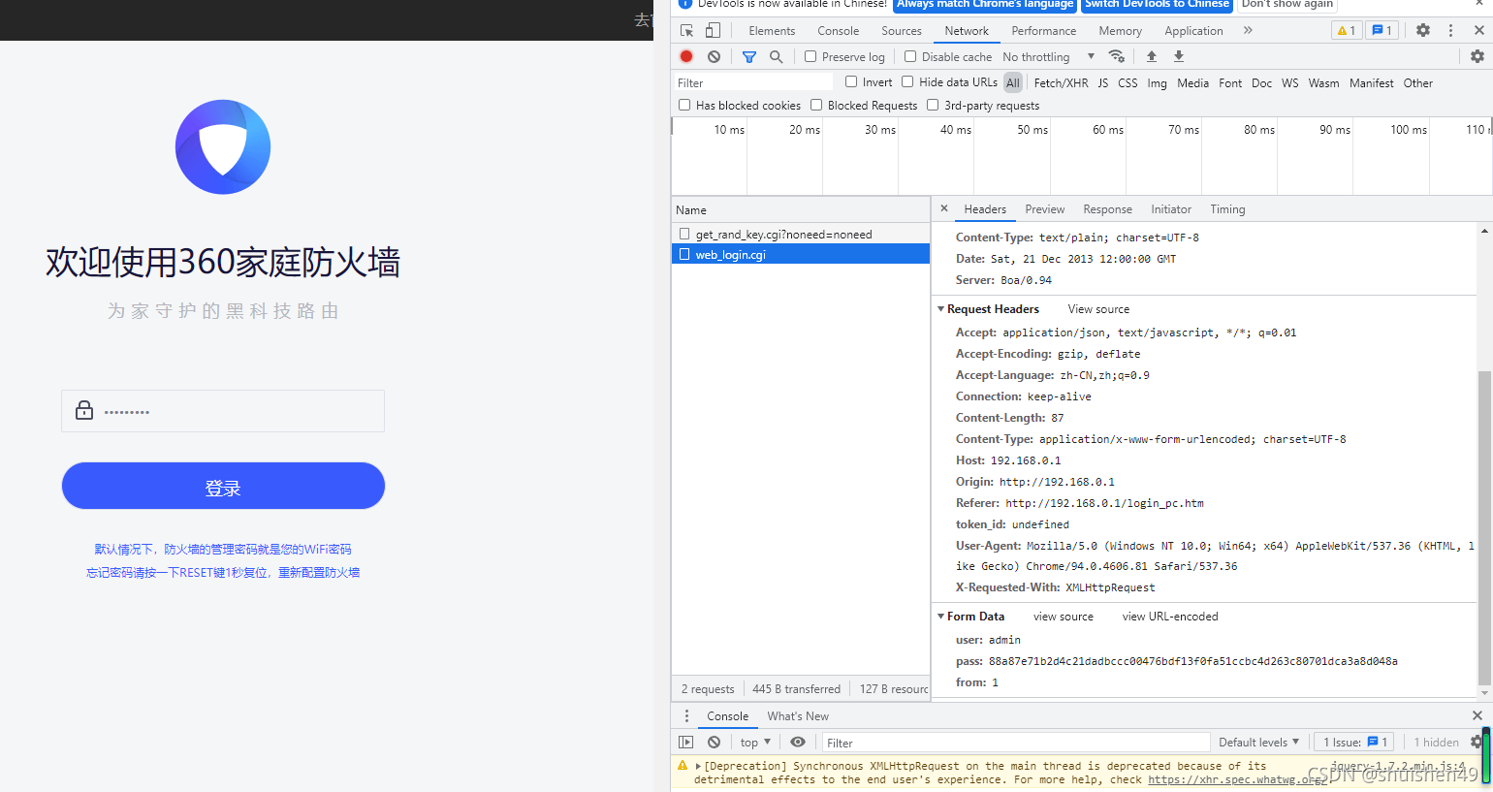This screenshot has height=792, width=1493.
Task: Click the network Filter text box
Action: (x=753, y=82)
